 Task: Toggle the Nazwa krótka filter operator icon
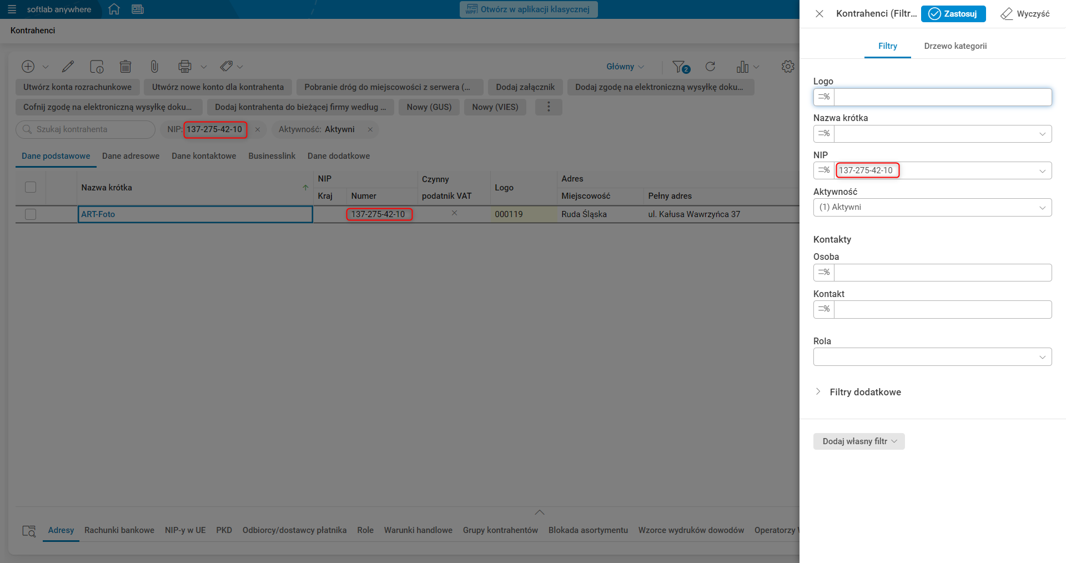click(x=824, y=134)
